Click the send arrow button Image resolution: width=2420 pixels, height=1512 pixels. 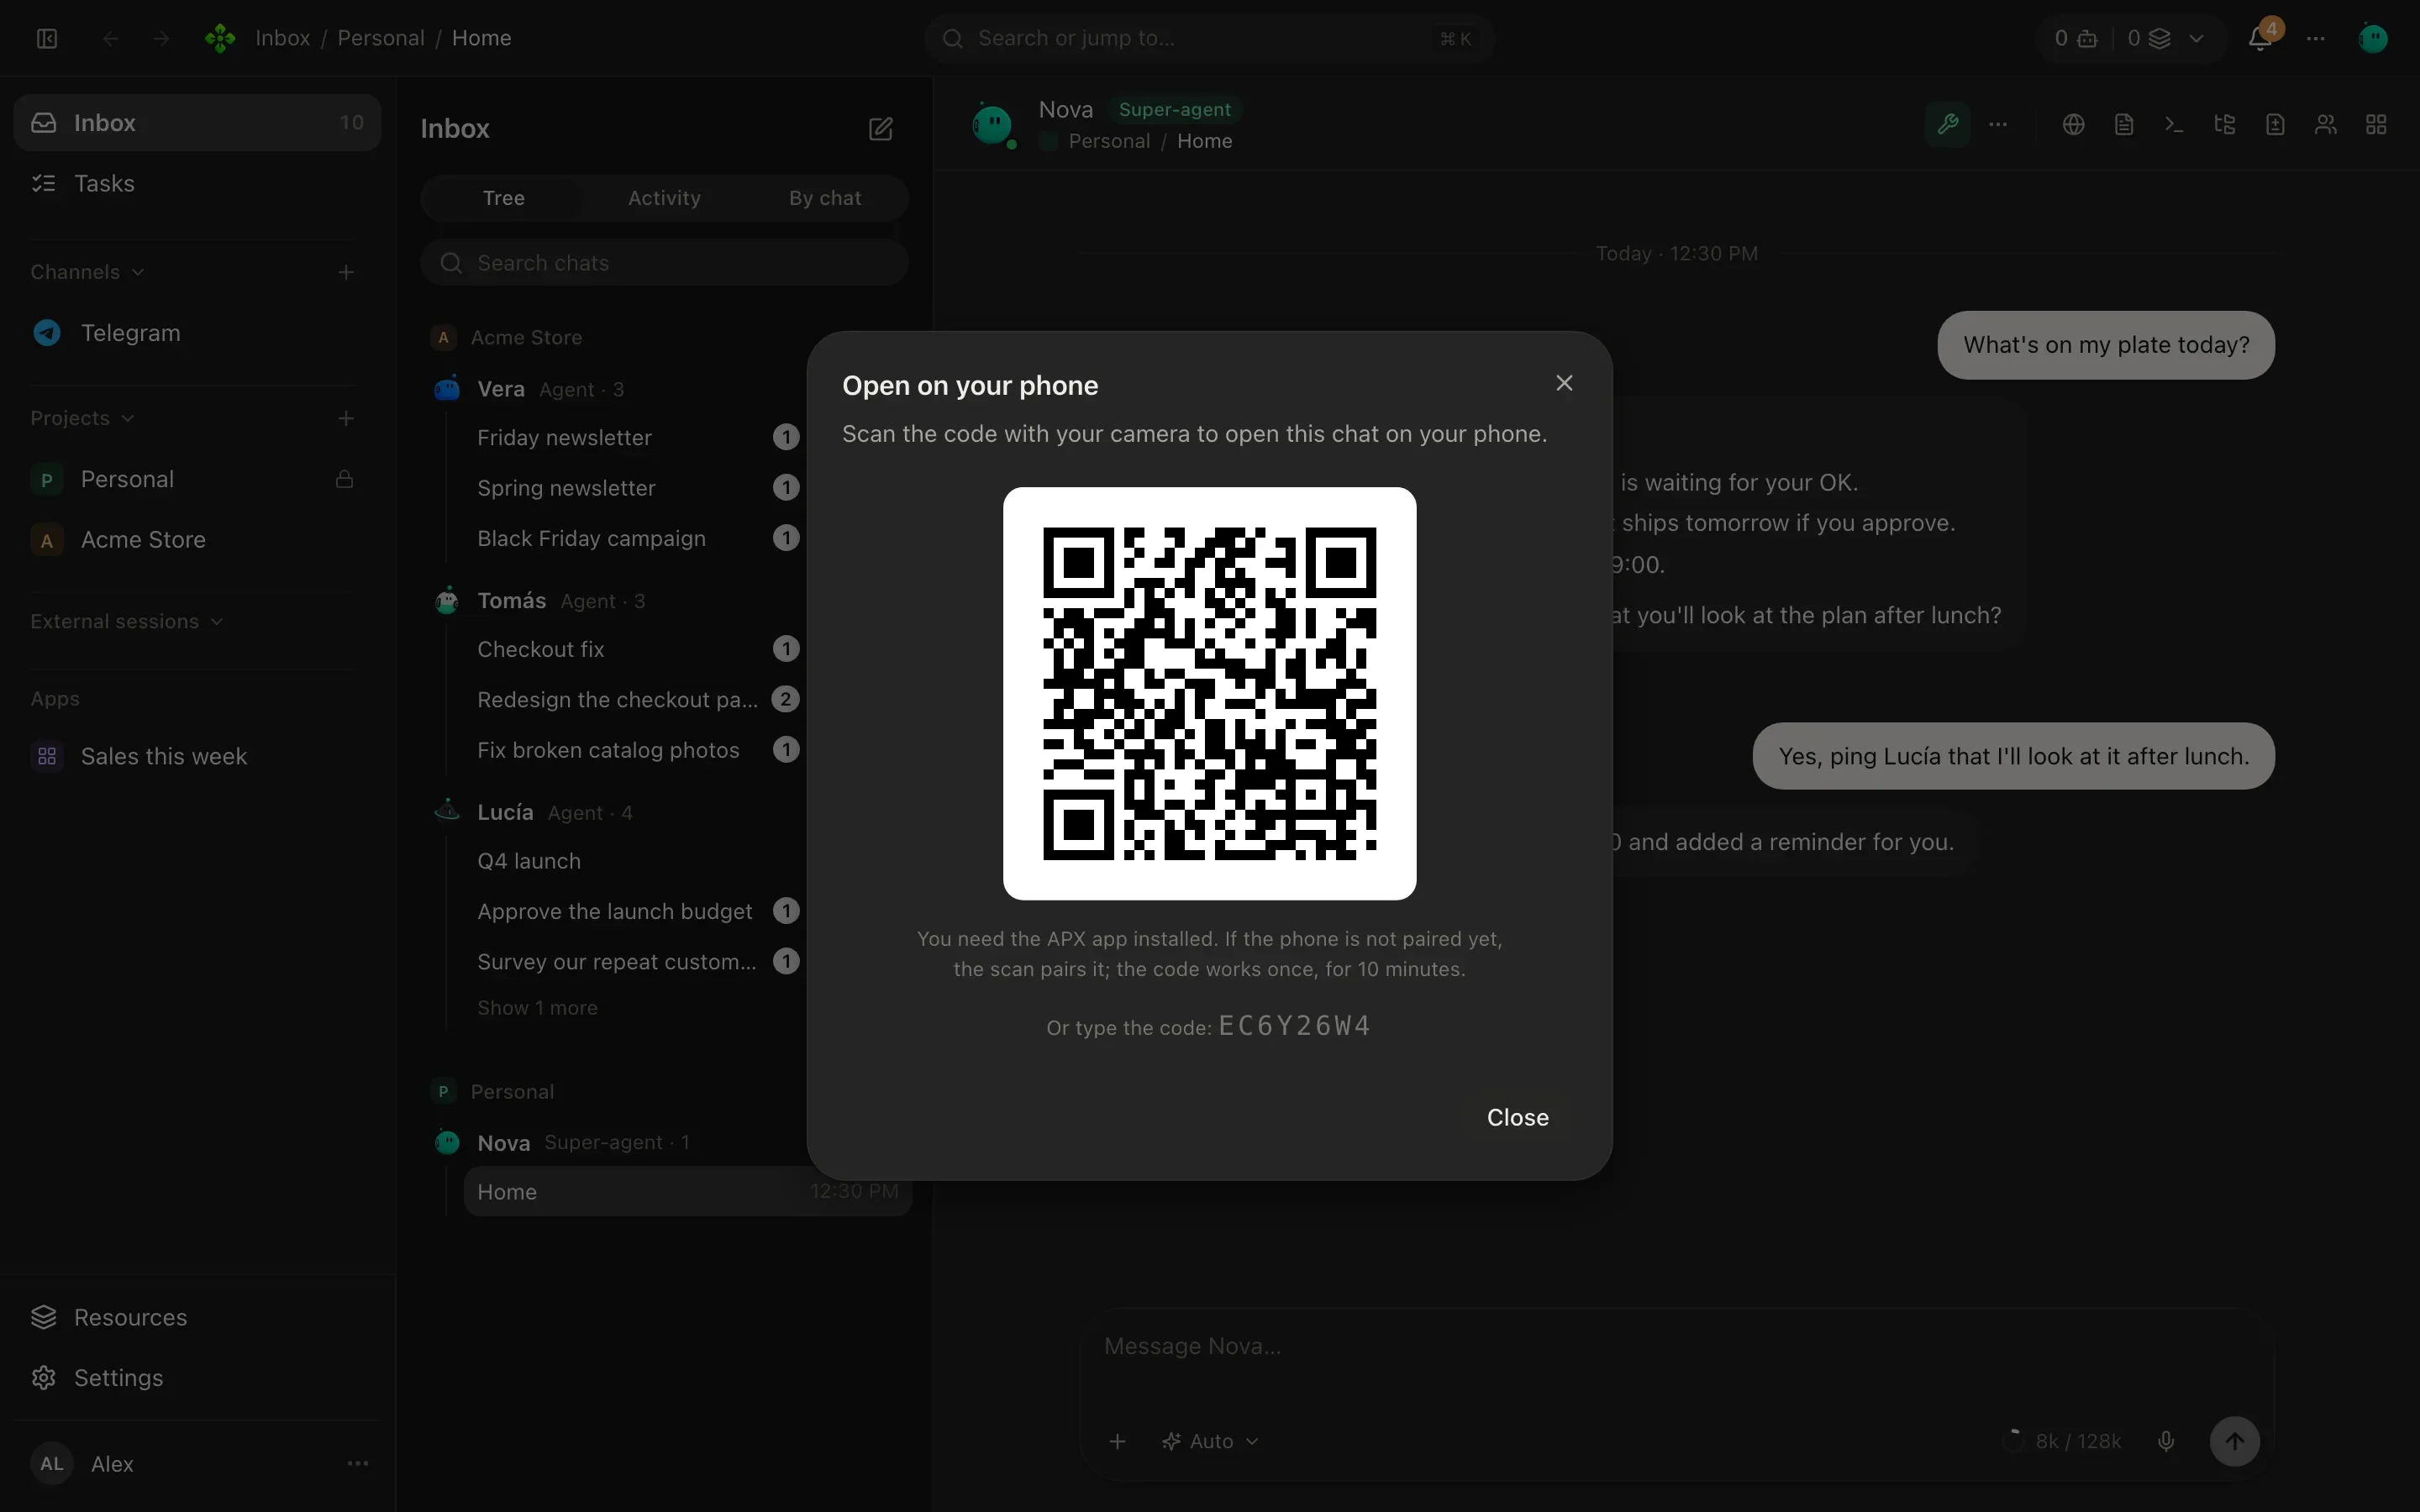(2234, 1441)
